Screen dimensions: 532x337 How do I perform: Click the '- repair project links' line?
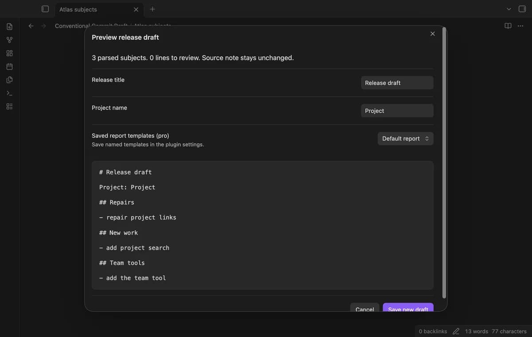[138, 217]
